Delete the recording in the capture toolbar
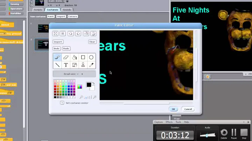252x141 pixels. click(x=224, y=134)
